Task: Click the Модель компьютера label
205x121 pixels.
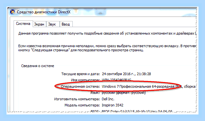Action: (x=82, y=105)
